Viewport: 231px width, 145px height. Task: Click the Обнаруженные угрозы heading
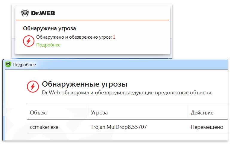point(85,84)
